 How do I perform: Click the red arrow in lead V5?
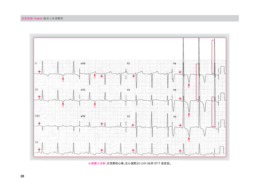click(189, 114)
